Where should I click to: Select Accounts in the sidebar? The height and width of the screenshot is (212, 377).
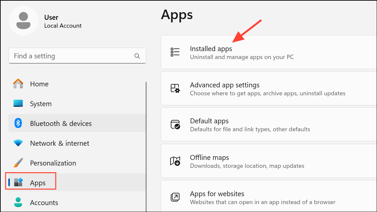point(44,202)
